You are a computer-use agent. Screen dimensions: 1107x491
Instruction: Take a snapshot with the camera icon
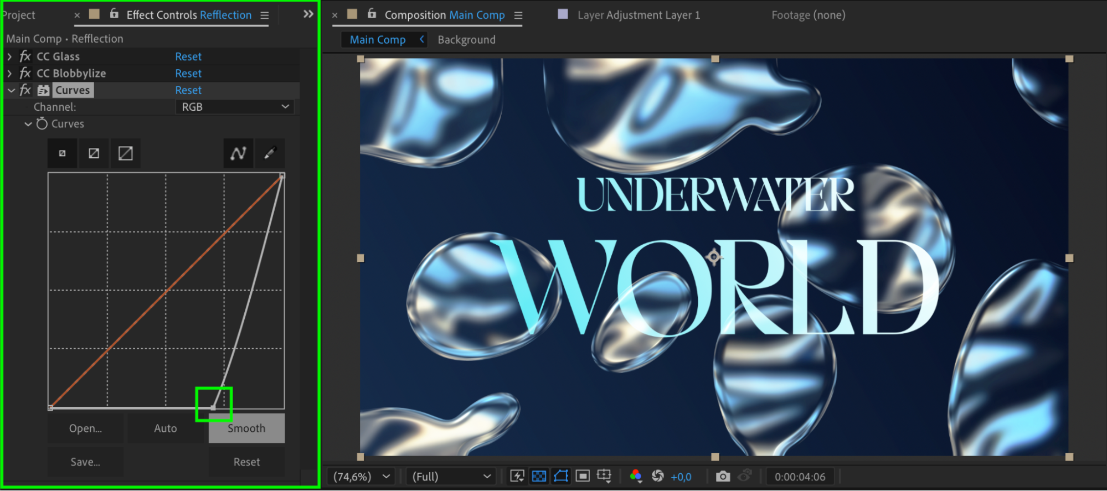[x=722, y=476]
